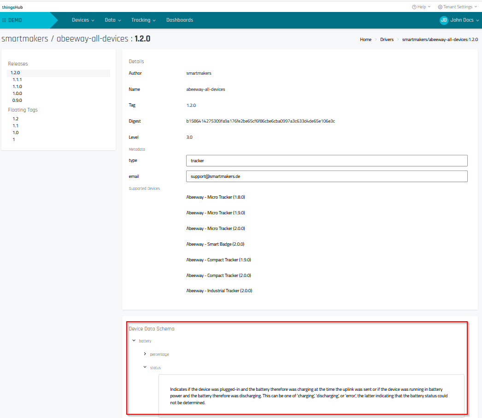This screenshot has width=482, height=418.
Task: Click the Help question mark icon
Action: (414, 7)
